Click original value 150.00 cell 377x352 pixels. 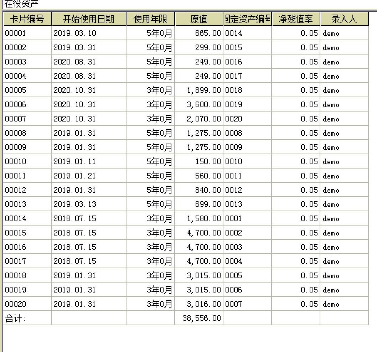coord(199,161)
